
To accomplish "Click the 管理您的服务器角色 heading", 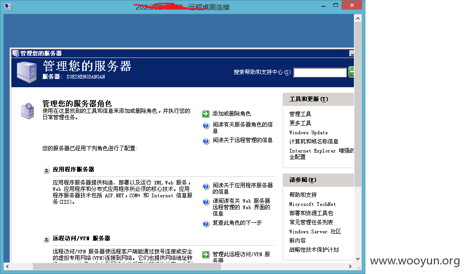I will point(77,104).
